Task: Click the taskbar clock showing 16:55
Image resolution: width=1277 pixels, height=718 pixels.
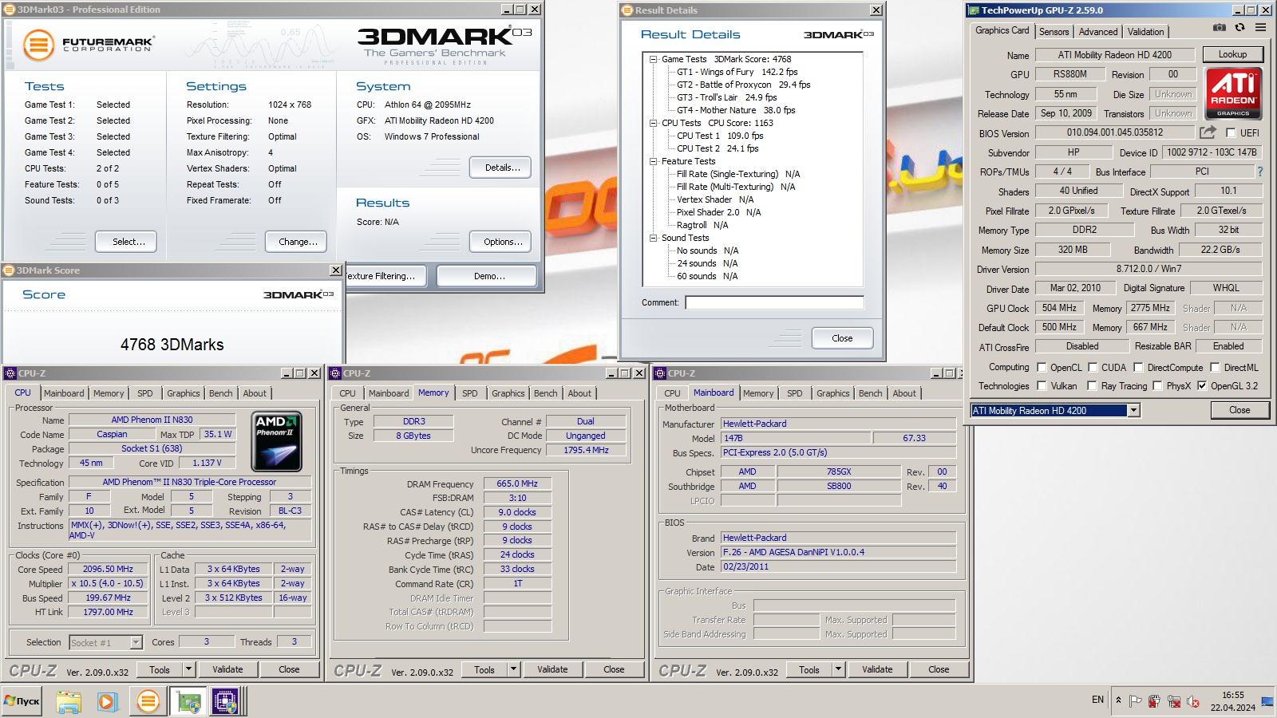Action: click(1232, 701)
